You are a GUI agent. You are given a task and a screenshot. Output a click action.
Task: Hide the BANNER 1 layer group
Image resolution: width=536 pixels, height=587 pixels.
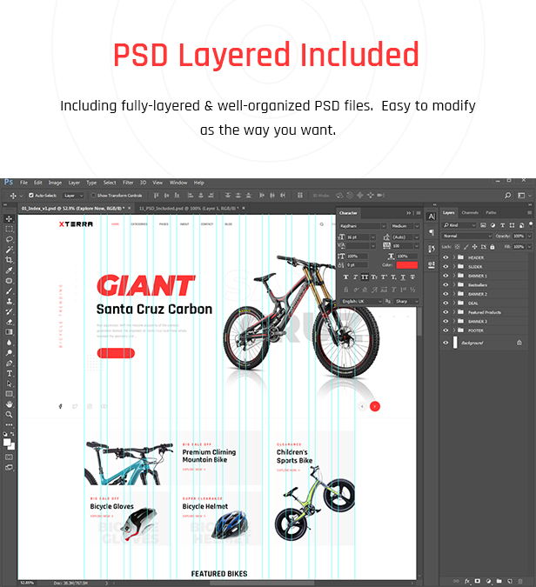click(x=446, y=276)
